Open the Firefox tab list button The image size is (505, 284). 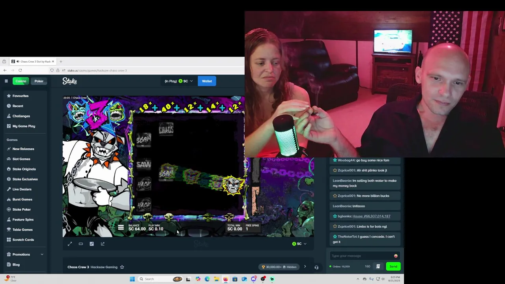click(x=4, y=62)
